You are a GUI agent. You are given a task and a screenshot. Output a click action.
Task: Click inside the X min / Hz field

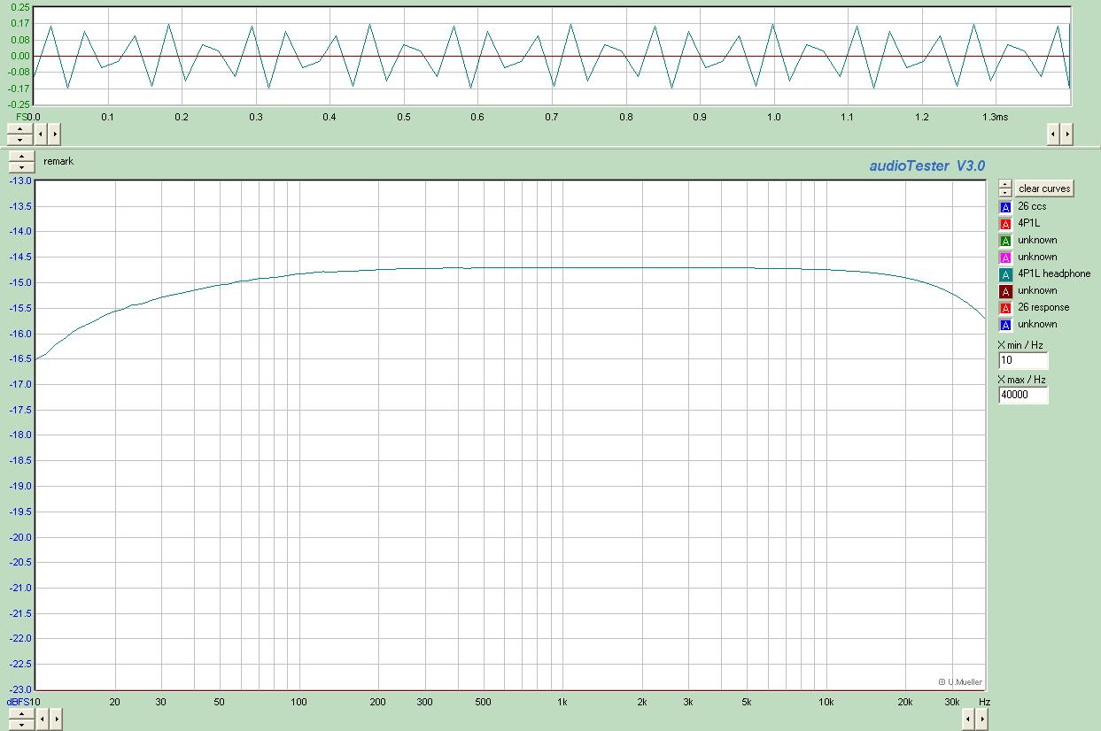coord(1023,361)
